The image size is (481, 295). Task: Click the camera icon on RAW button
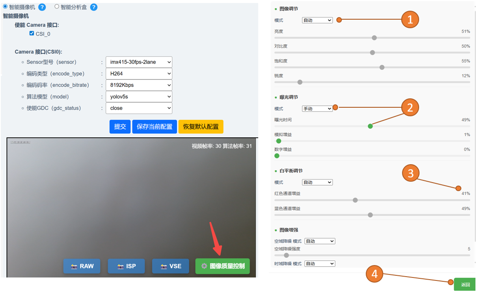pos(74,266)
